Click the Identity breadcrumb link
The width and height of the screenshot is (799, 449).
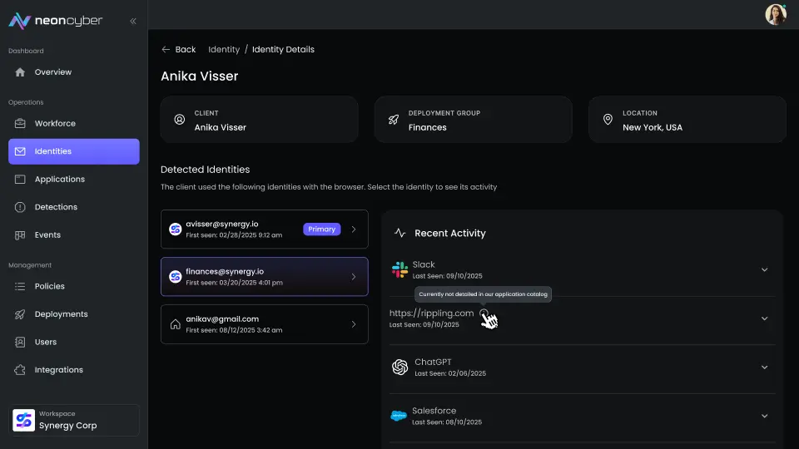[224, 50]
